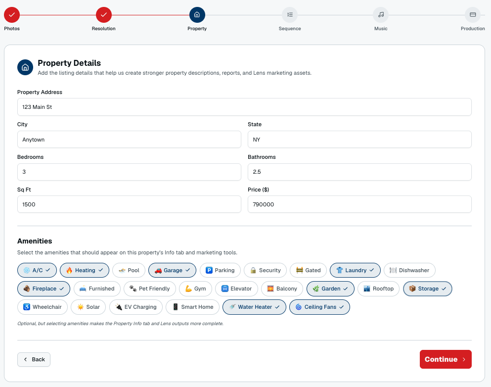Go to the completed Photos step

pyautogui.click(x=12, y=15)
